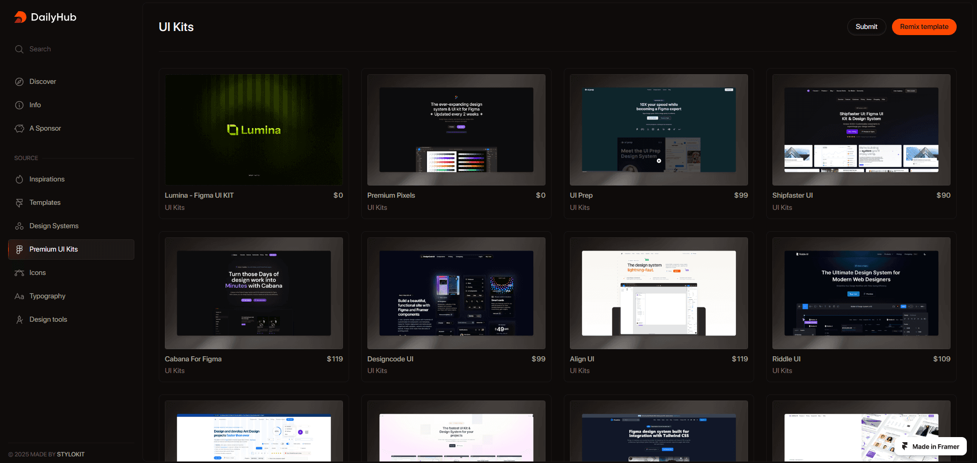Image resolution: width=977 pixels, height=463 pixels.
Task: Open the Align UI thumbnail
Action: click(x=659, y=293)
